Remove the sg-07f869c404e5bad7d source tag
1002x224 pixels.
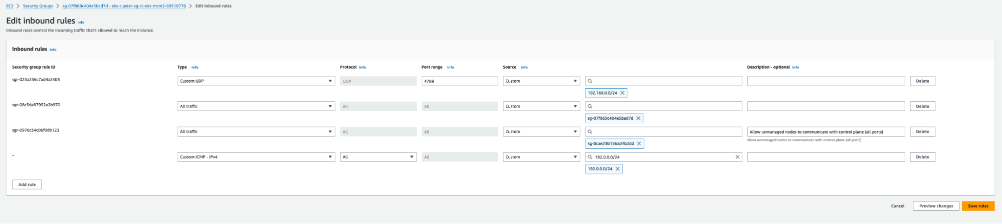[x=638, y=118]
